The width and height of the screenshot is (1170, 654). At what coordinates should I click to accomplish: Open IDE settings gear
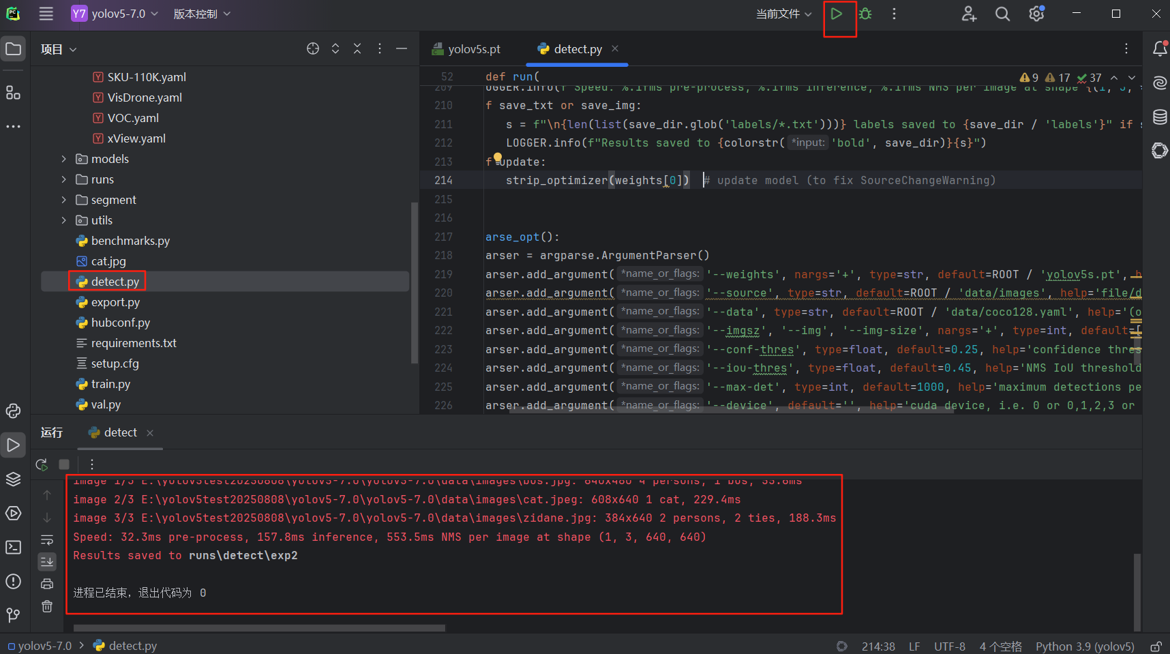coord(1036,14)
